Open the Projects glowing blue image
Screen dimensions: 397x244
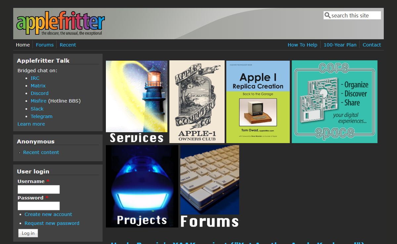pyautogui.click(x=142, y=186)
